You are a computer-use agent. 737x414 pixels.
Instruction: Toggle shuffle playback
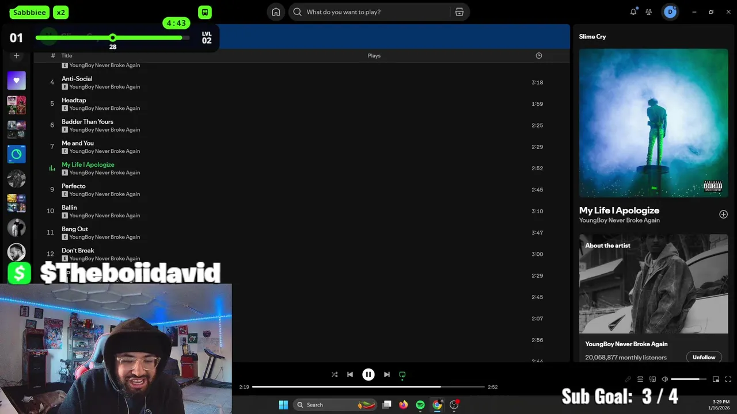tap(335, 374)
